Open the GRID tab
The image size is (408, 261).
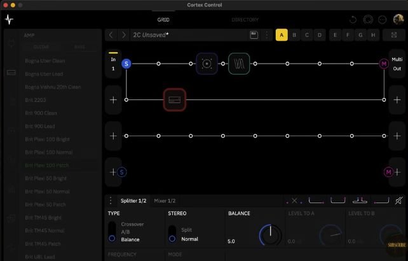[x=163, y=20]
